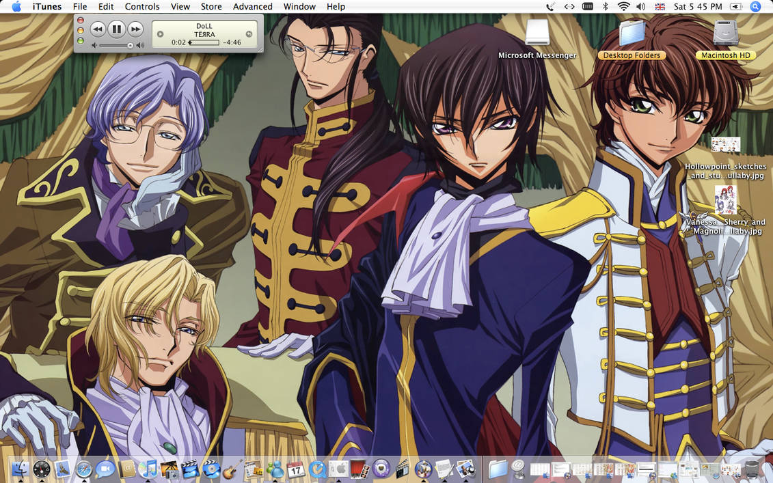Open iDVD from the Dock
773x483 pixels.
[211, 468]
